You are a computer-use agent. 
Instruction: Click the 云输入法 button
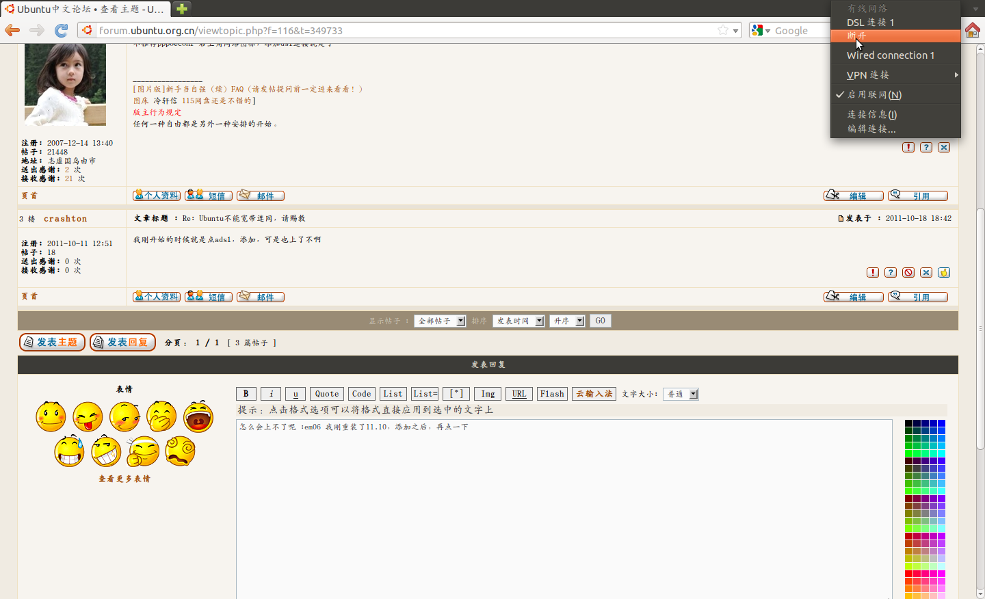(594, 394)
